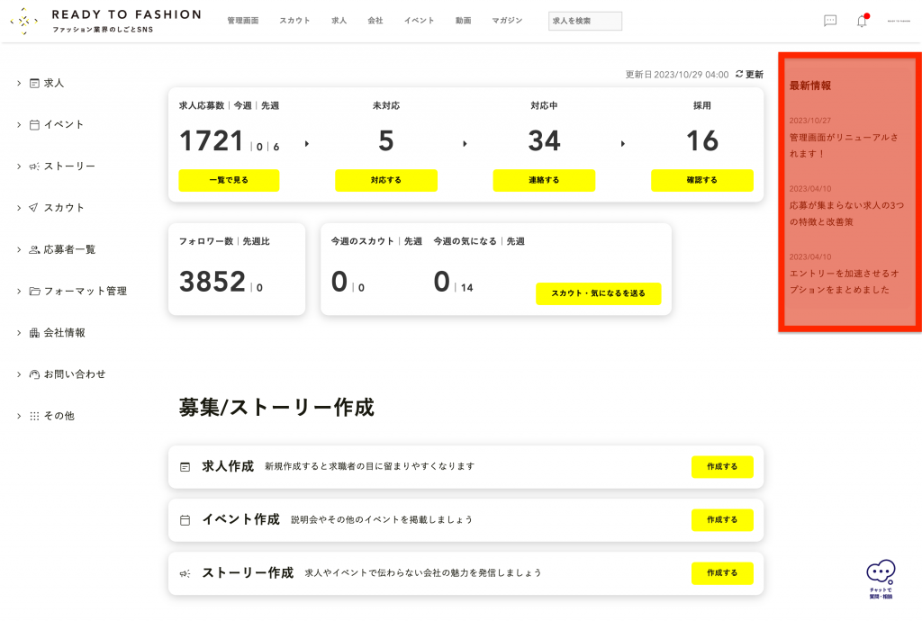This screenshot has width=922, height=621.
Task: Open the chat message icon in header
Action: tap(829, 21)
